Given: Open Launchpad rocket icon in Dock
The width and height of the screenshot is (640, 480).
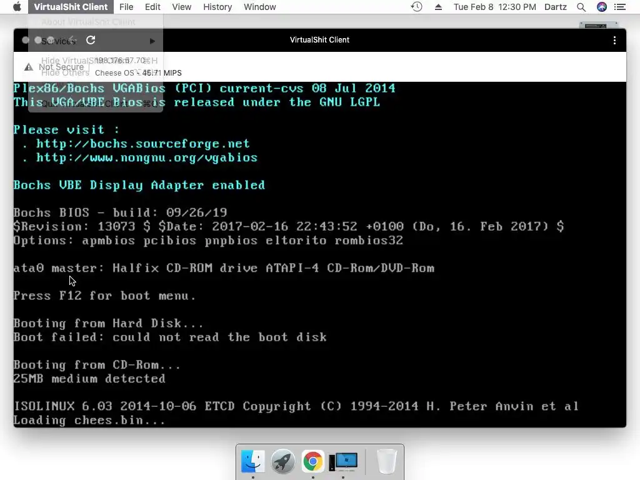Looking at the screenshot, I should coord(282,461).
